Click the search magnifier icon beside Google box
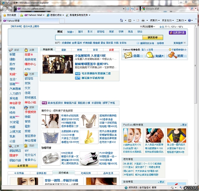 pos(192,9)
